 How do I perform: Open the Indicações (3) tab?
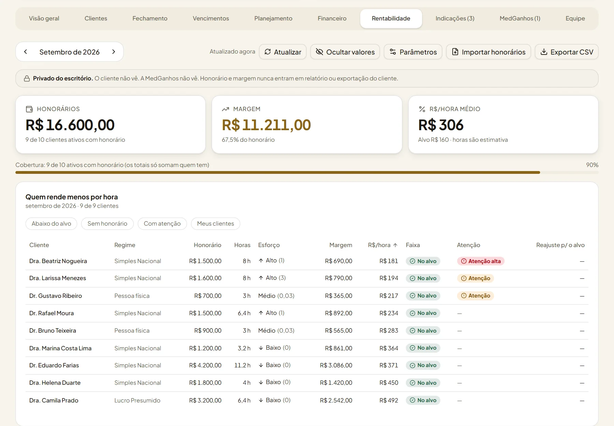455,18
